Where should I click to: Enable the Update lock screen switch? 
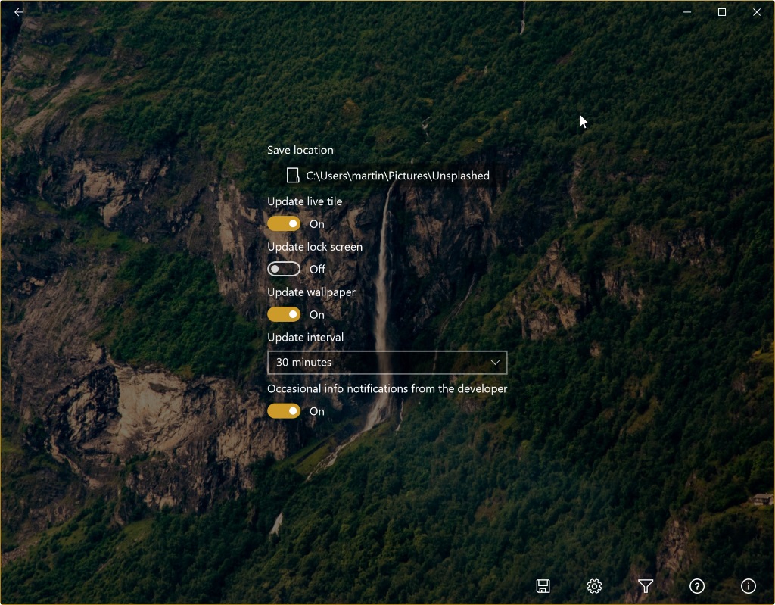(284, 269)
